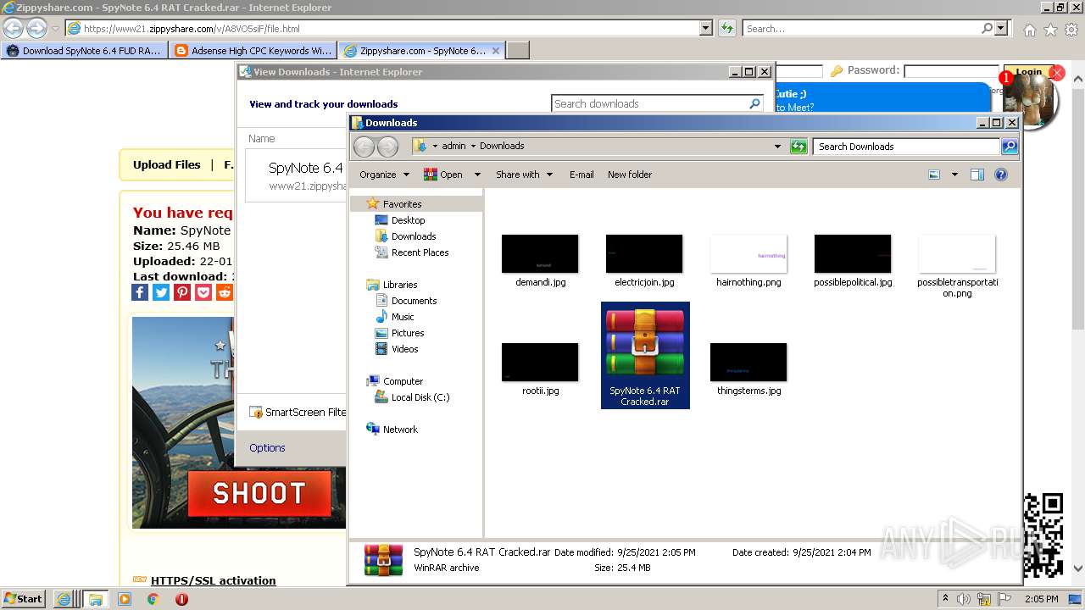Expand the view options dropdown arrow

(x=954, y=175)
